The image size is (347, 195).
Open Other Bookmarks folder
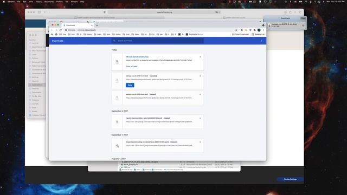point(240,35)
